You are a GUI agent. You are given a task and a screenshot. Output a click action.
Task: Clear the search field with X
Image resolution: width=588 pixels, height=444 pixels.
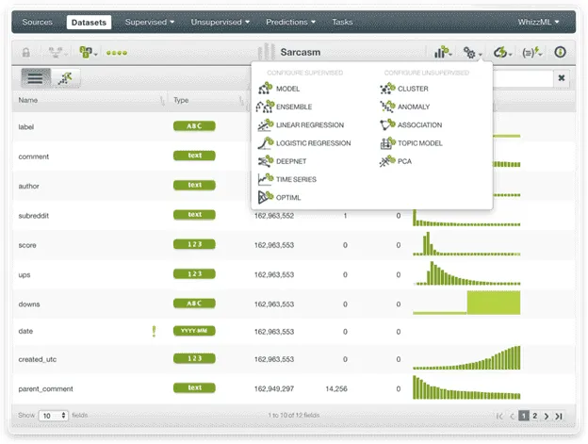coord(562,78)
